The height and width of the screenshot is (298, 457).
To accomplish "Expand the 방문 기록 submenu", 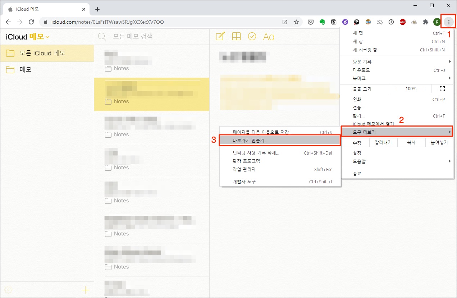I will point(397,62).
